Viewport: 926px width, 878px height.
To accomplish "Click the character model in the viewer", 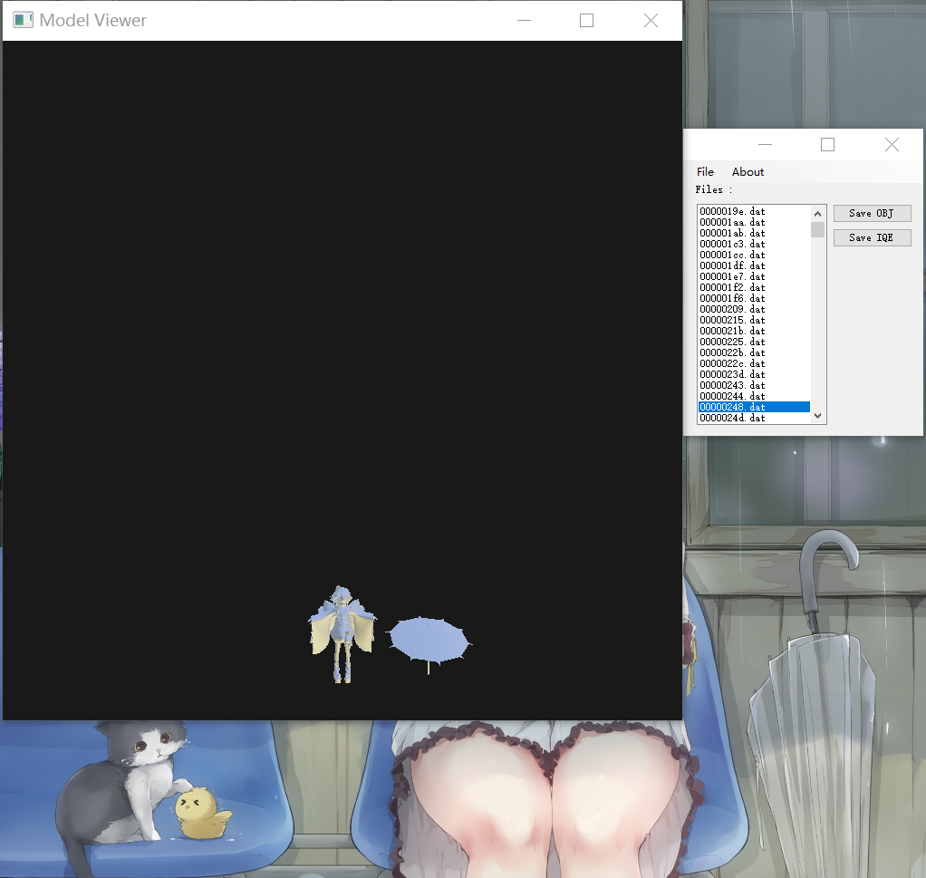I will pos(342,635).
